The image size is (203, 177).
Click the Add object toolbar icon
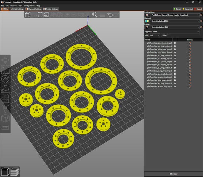point(28,15)
